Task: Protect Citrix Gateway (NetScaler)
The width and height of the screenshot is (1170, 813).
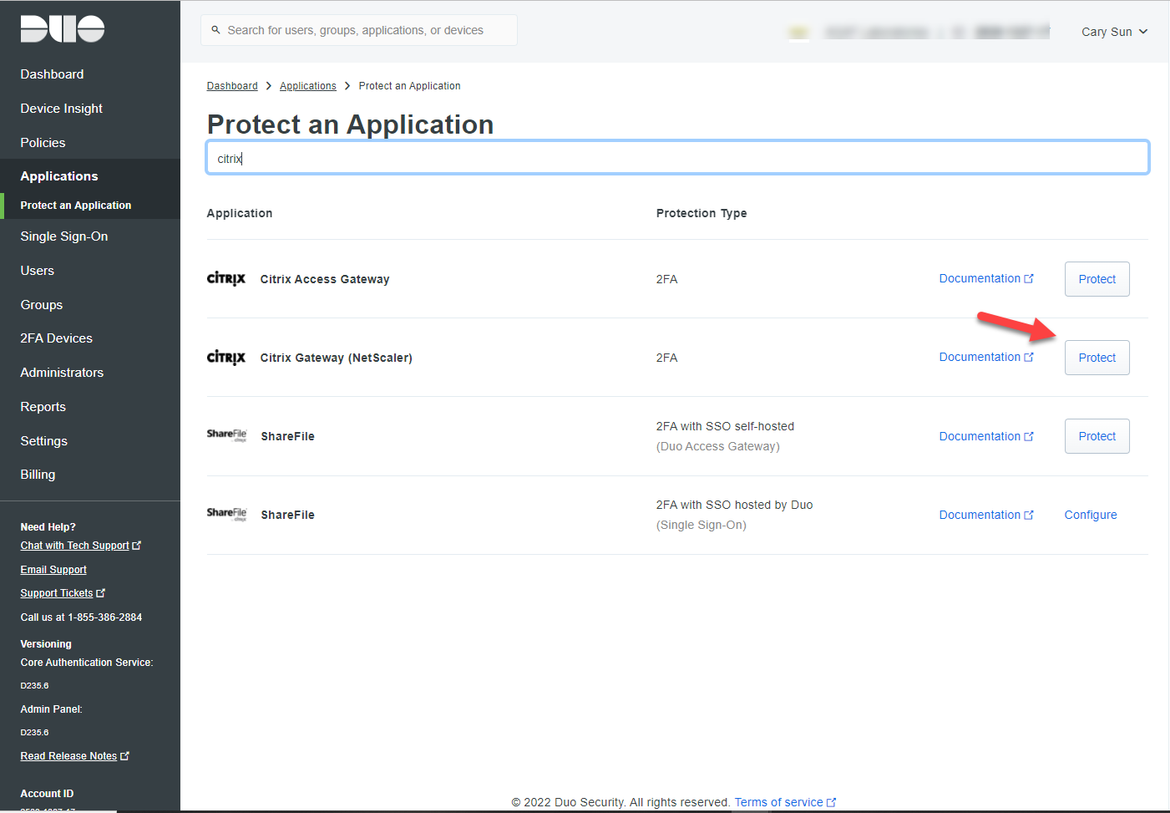Action: tap(1097, 358)
